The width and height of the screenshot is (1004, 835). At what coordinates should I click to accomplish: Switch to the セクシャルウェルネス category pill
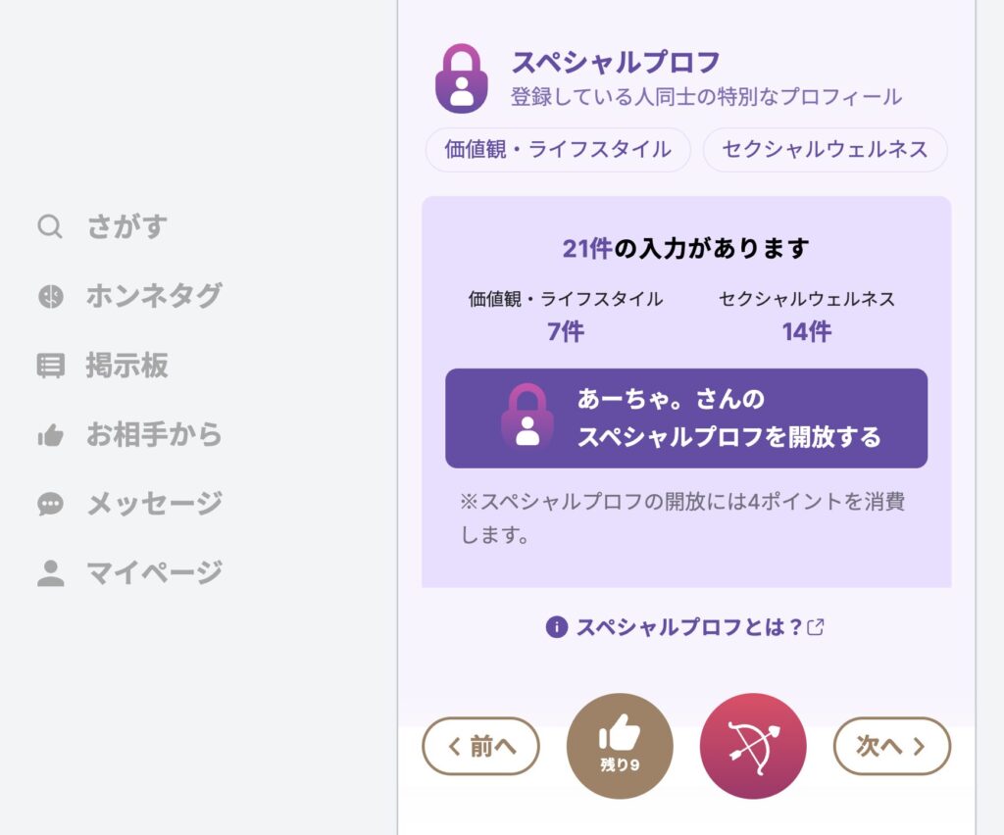pyautogui.click(x=825, y=150)
